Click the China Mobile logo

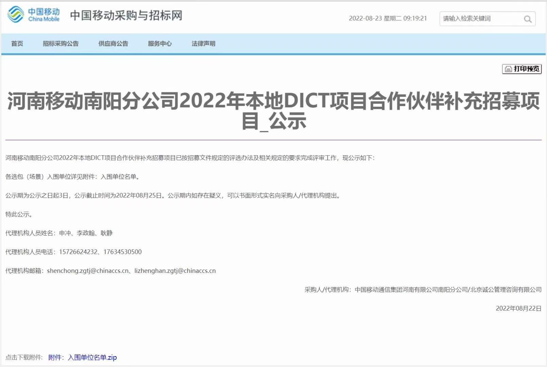[x=34, y=15]
